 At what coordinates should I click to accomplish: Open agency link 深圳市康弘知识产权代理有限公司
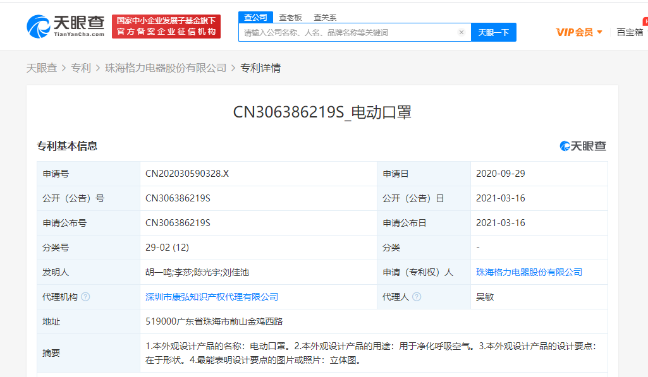tap(212, 297)
